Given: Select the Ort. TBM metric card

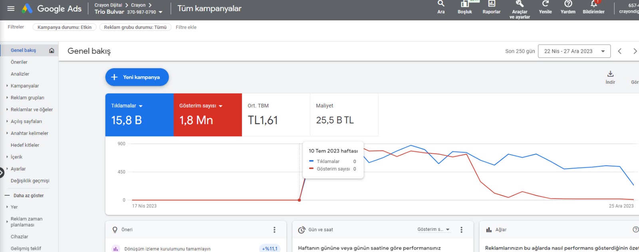Looking at the screenshot, I should tap(276, 115).
